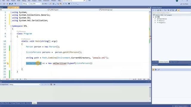This screenshot has width=191, height=107.
Task: Start debugging with green XML run button
Action: point(44,4)
